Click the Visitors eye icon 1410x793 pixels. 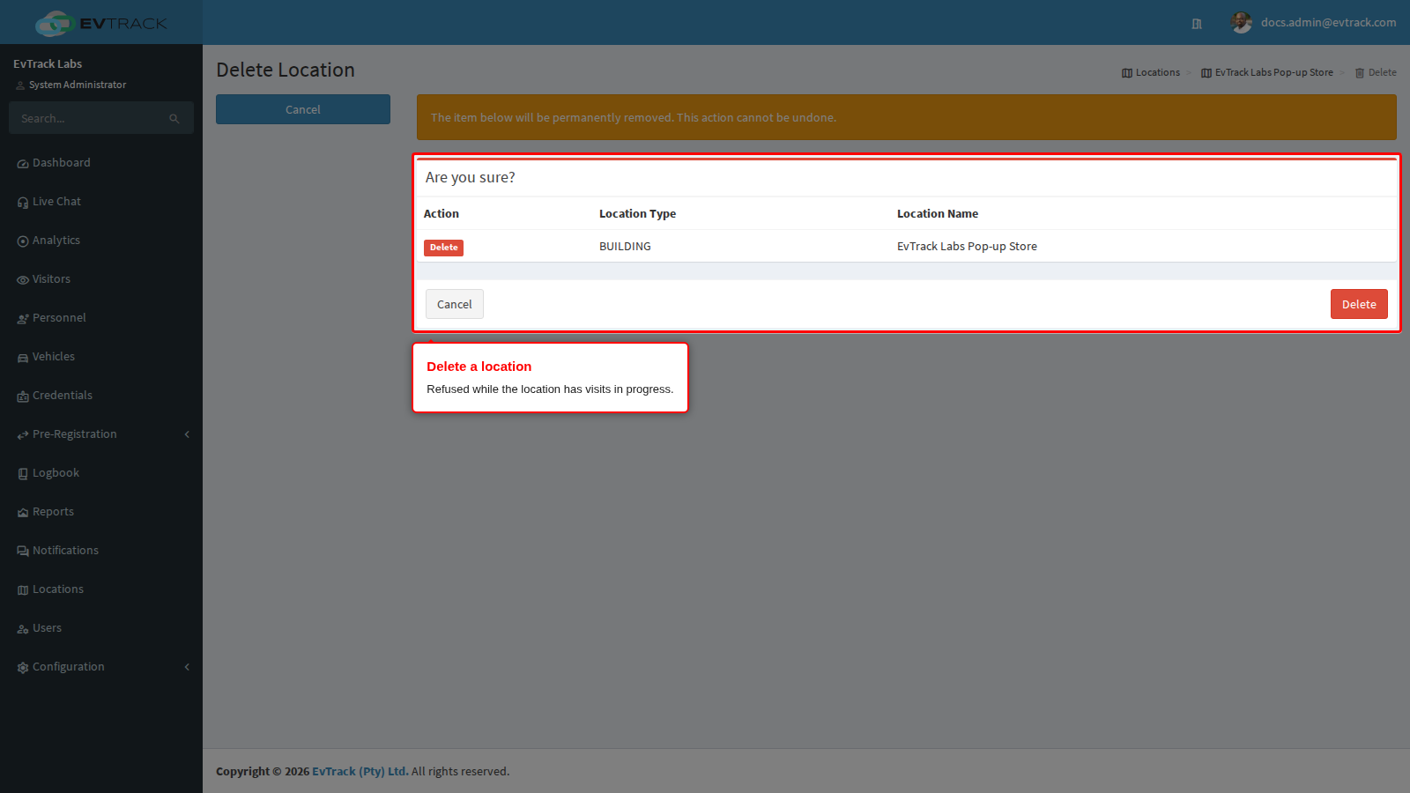coord(23,280)
